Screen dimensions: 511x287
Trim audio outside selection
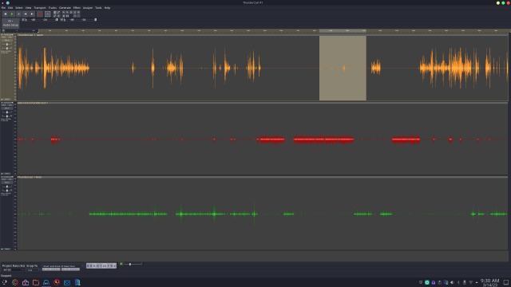pyautogui.click(x=64, y=16)
